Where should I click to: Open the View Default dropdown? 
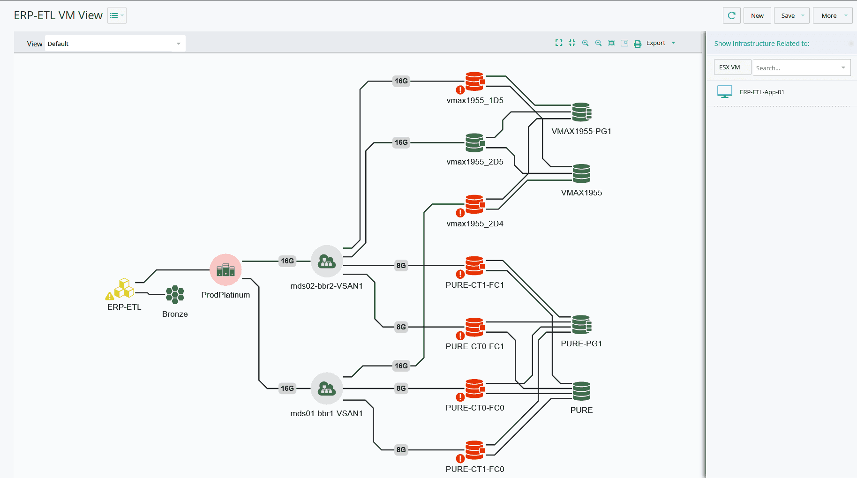[x=115, y=44]
